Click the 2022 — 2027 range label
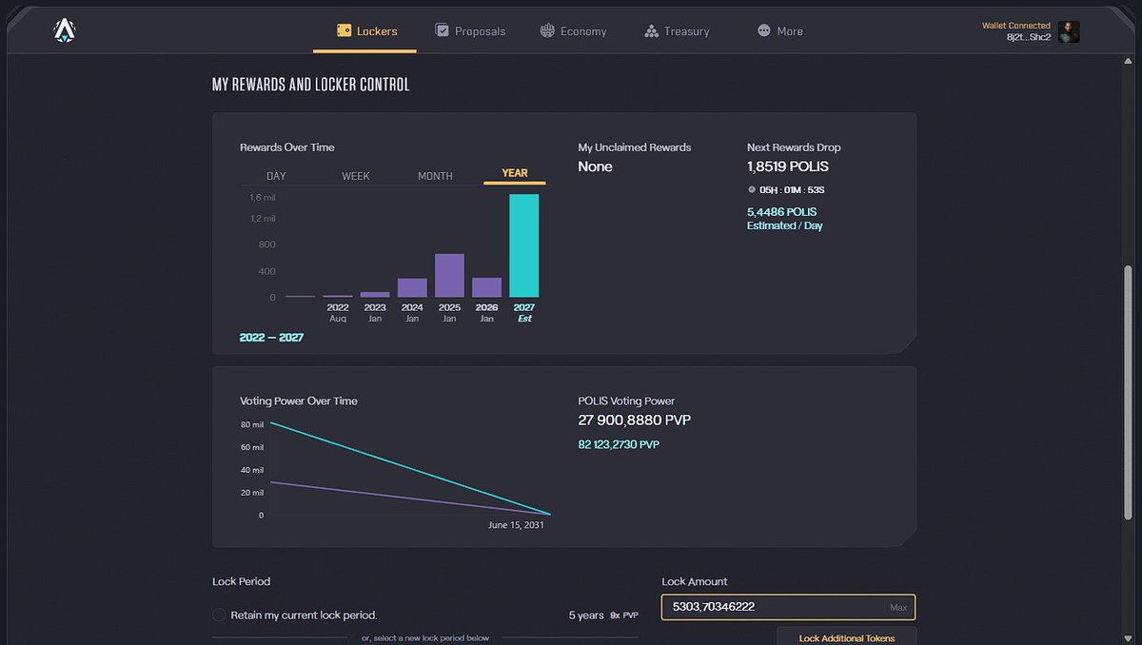Viewport: 1142px width, 645px height. (x=271, y=338)
